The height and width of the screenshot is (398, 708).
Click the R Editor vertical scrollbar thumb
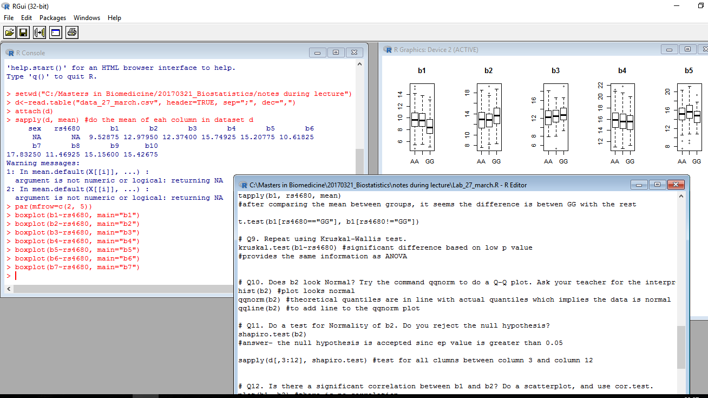pos(681,347)
